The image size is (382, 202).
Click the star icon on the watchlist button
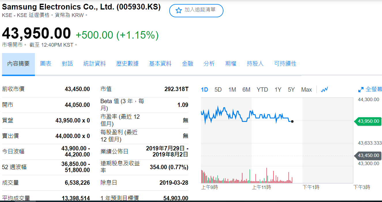click(x=179, y=10)
